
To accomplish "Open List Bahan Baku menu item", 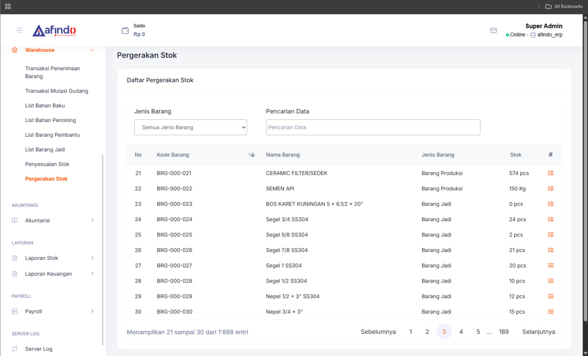I will pos(45,106).
